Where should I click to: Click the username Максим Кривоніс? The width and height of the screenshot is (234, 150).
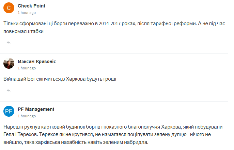(37, 61)
